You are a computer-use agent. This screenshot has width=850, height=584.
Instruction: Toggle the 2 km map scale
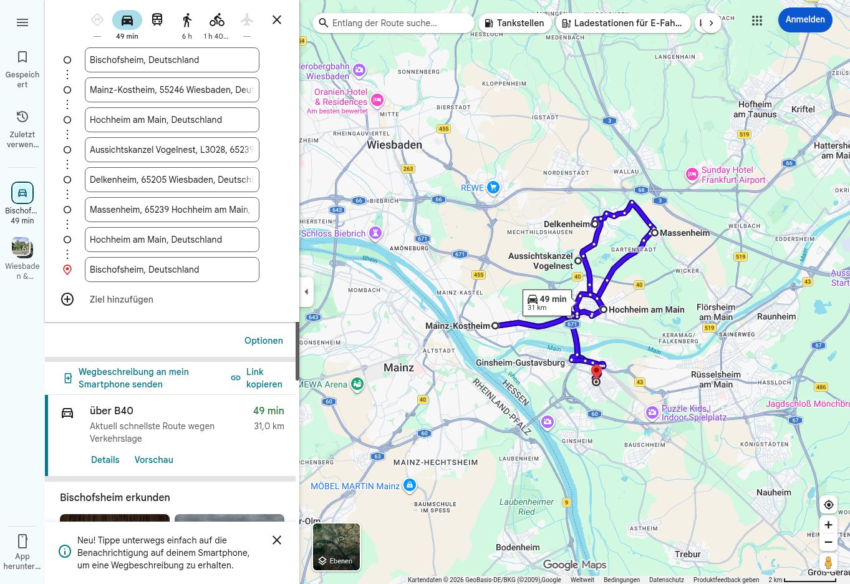[x=802, y=580]
